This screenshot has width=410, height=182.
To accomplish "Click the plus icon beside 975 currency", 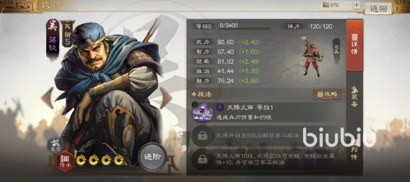I will 357,5.
